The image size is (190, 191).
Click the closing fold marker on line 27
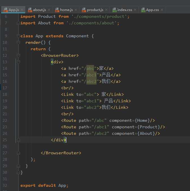pyautogui.click(x=19, y=153)
